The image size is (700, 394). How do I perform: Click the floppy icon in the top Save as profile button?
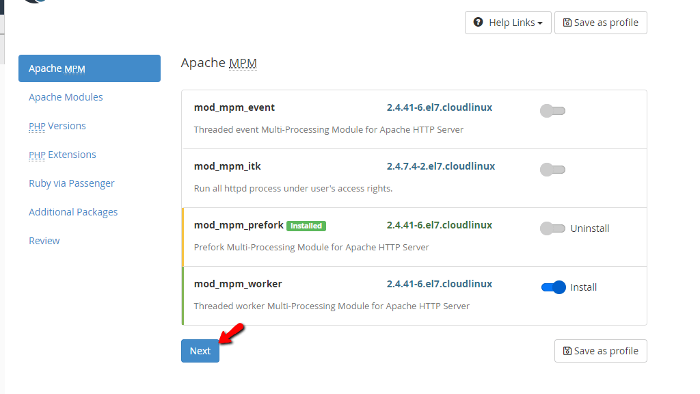point(567,23)
